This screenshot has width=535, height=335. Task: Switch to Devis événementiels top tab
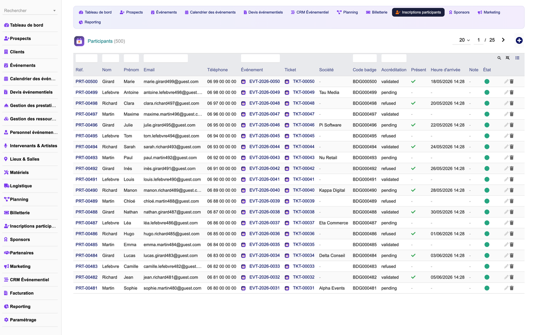[x=263, y=12]
